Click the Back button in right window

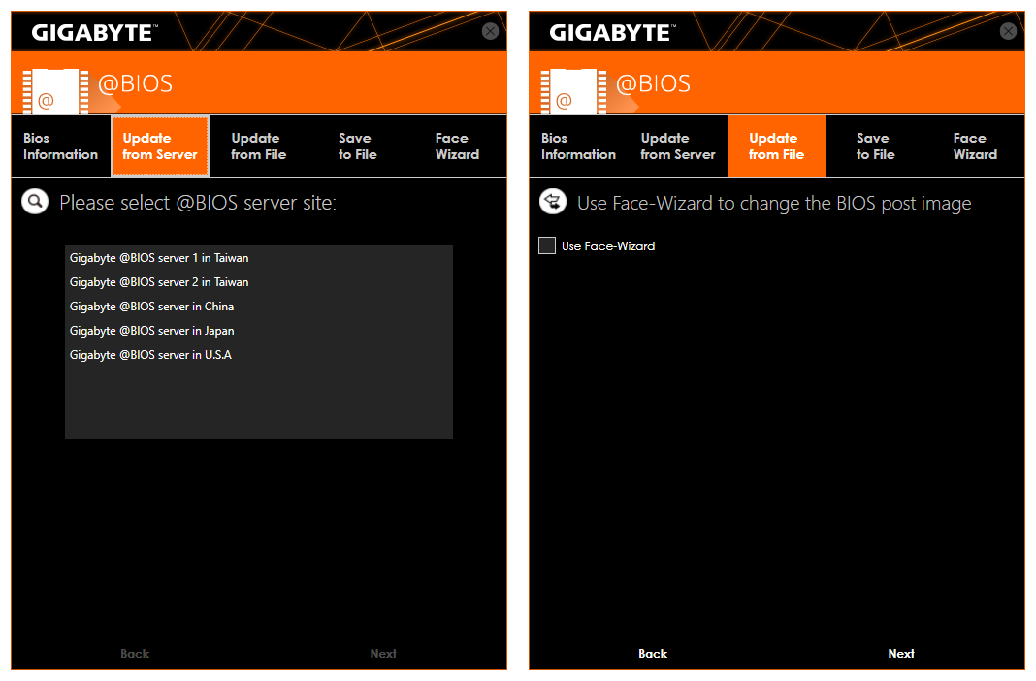[653, 653]
